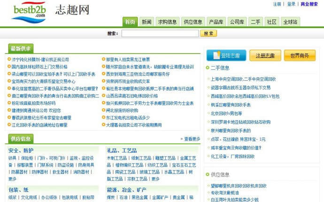
Task: Click the document icon on 登陆志趣 button
Action: [216, 56]
